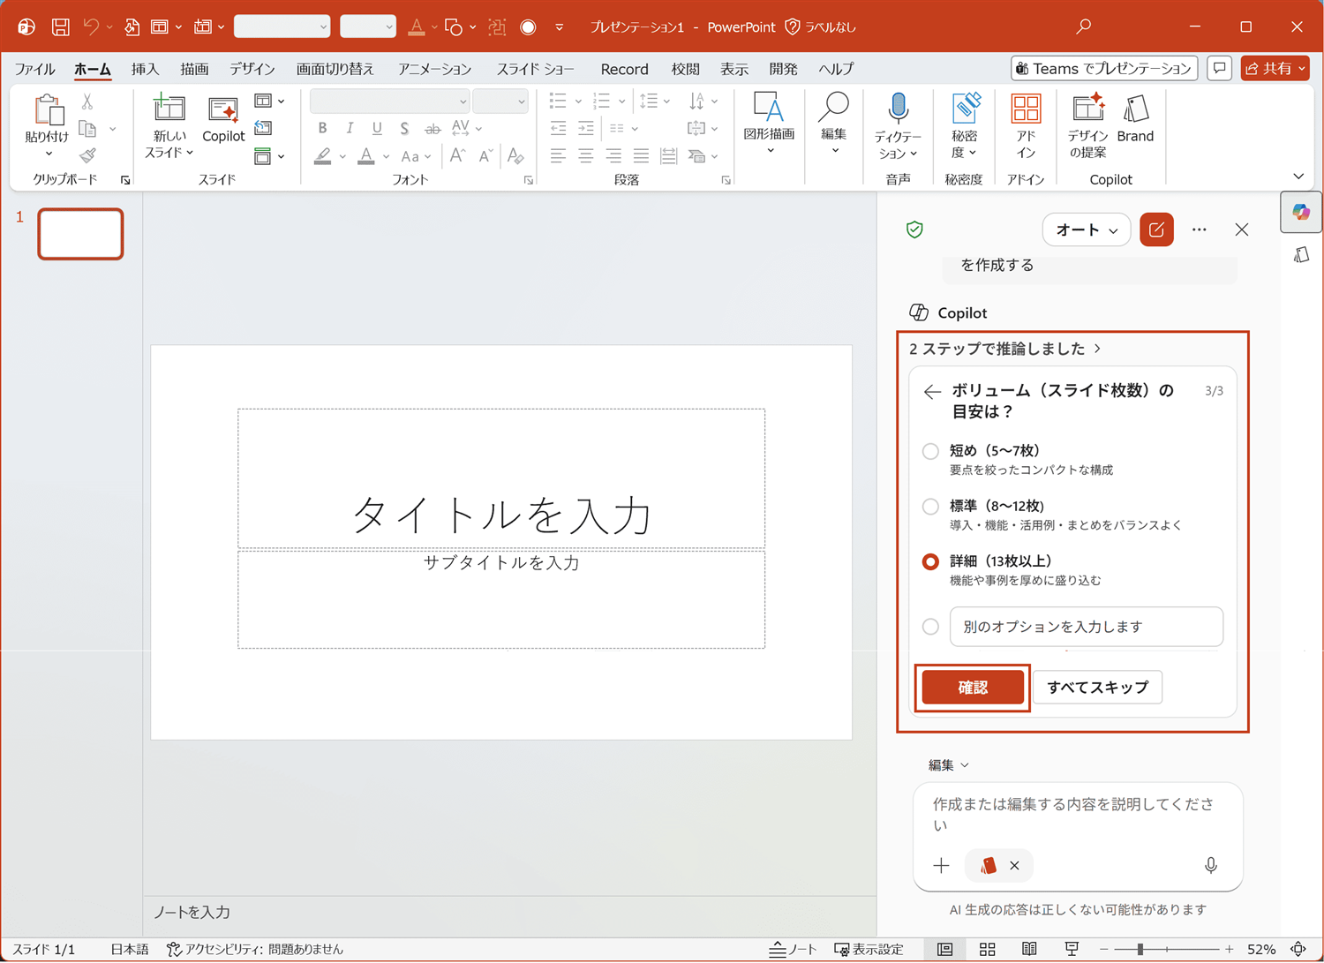1324x963 pixels.
Task: Open Shape drawing (図形描画) gallery
Action: [x=769, y=124]
